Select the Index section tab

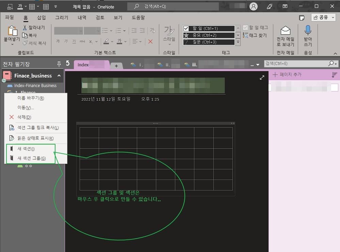click(91, 65)
